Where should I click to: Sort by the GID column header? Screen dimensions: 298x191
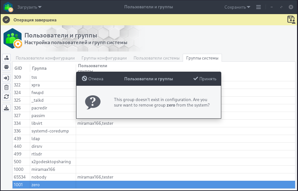(x=18, y=68)
